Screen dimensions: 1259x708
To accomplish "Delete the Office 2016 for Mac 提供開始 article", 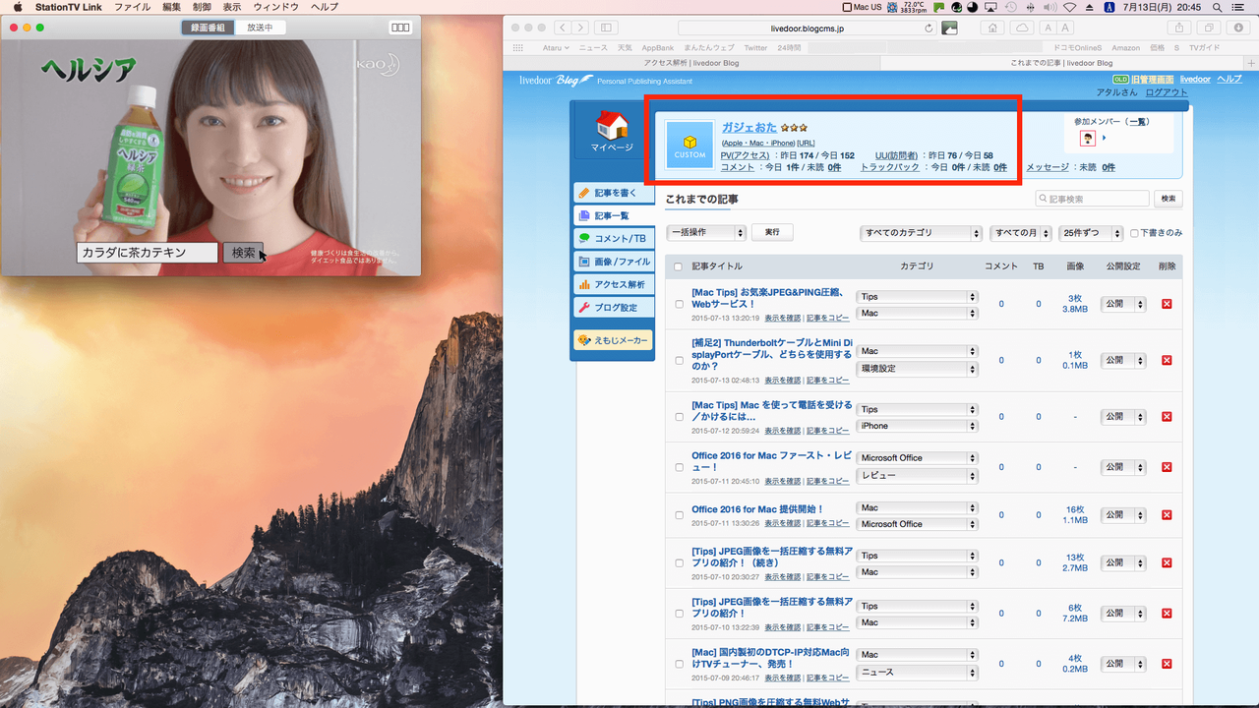I will 1167,514.
